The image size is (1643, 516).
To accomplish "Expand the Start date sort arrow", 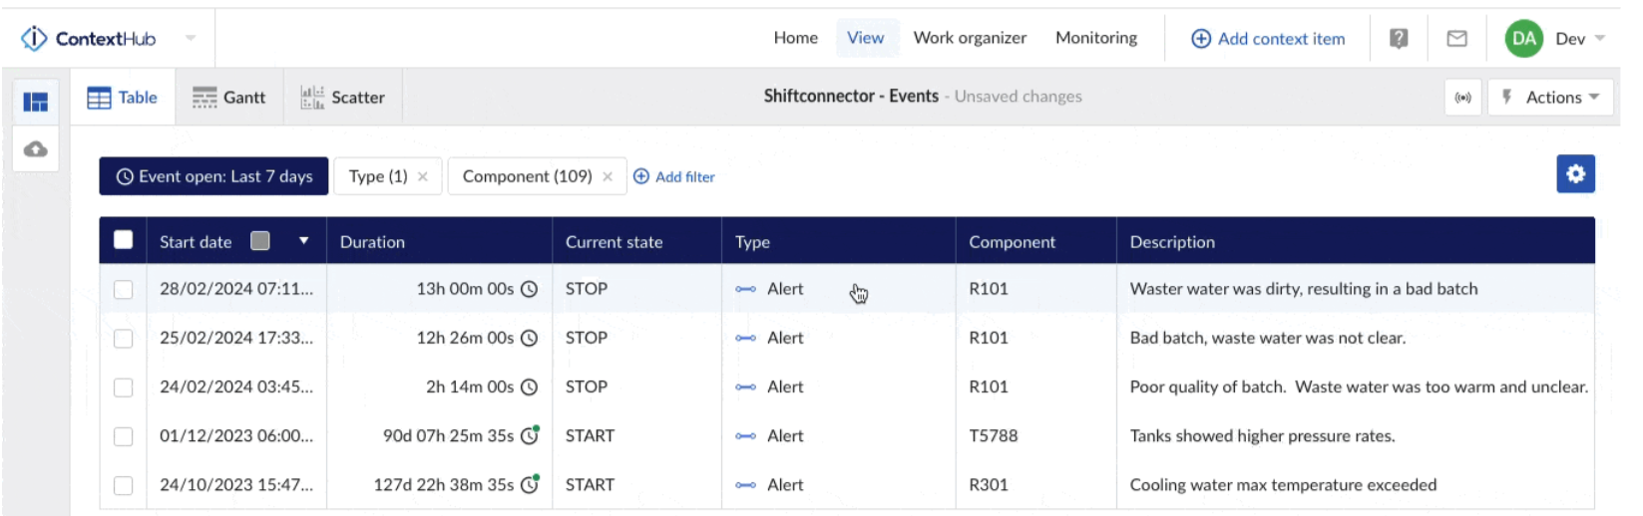I will coord(304,241).
